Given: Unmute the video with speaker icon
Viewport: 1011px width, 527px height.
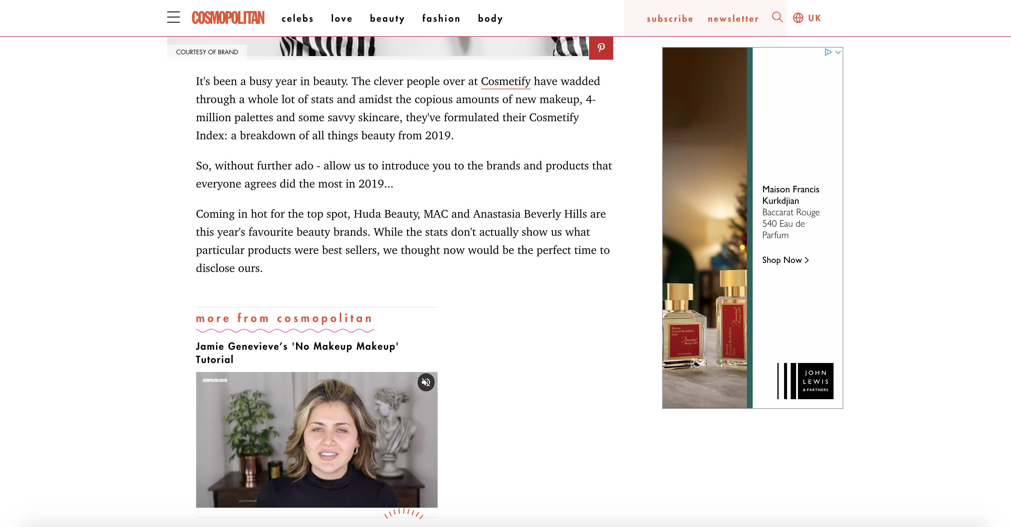Looking at the screenshot, I should coord(426,382).
